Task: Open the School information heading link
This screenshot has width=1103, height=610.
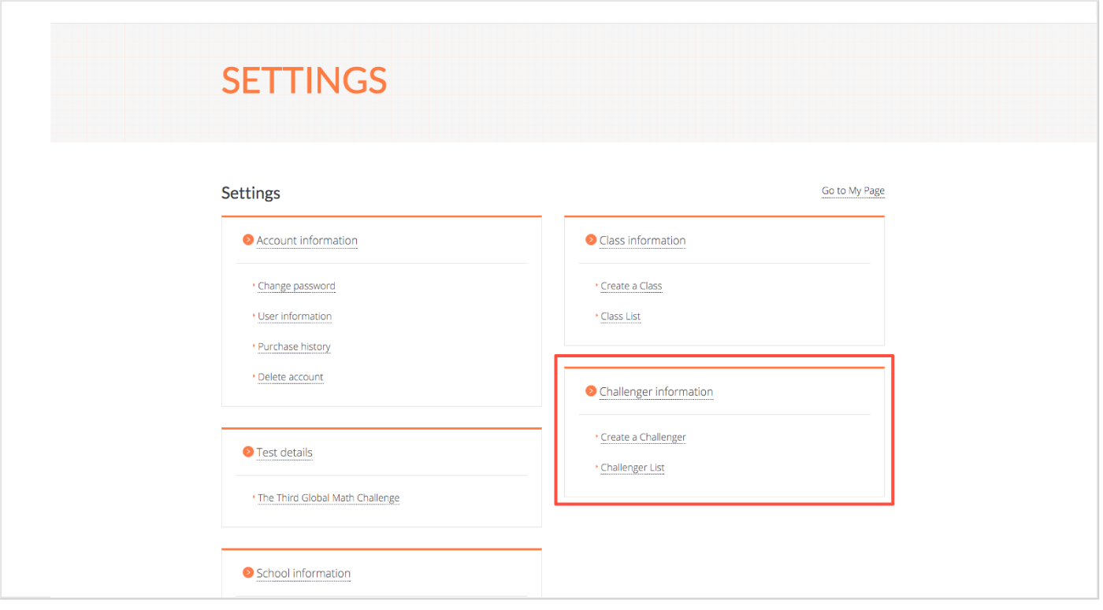Action: (x=303, y=574)
